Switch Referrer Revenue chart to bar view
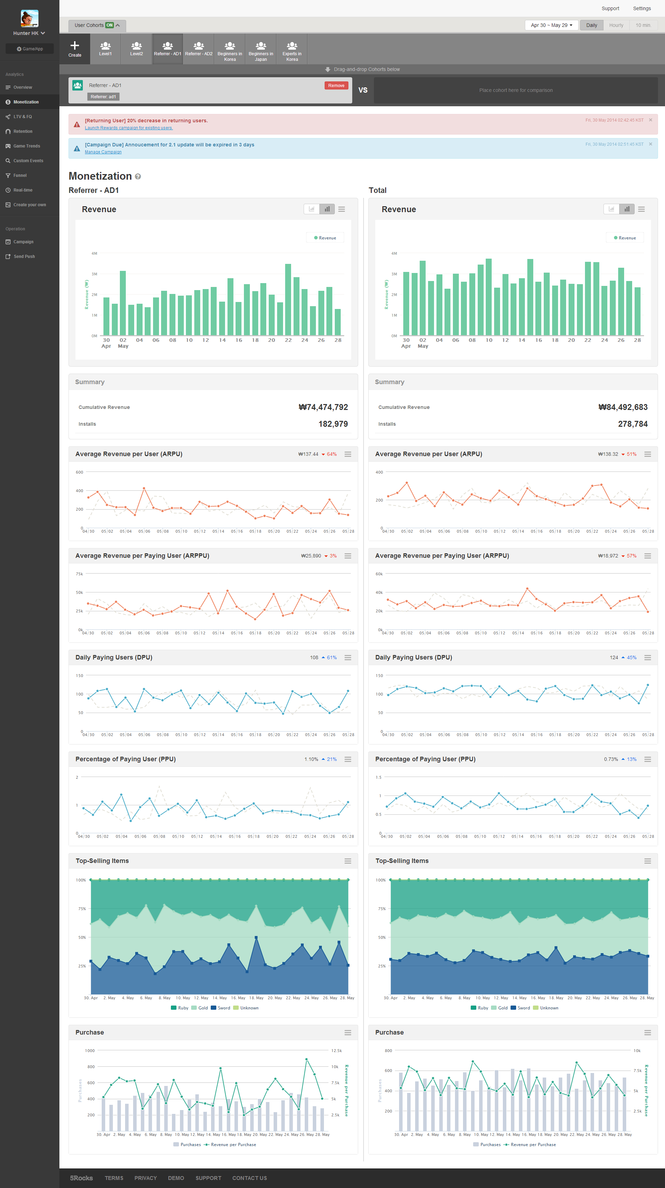665x1188 pixels. pos(327,209)
